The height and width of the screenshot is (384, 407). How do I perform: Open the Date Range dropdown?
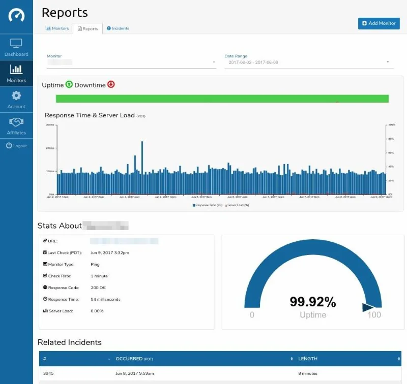[309, 62]
